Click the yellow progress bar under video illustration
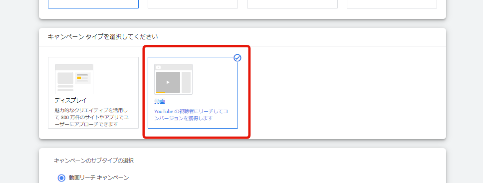 (x=161, y=92)
